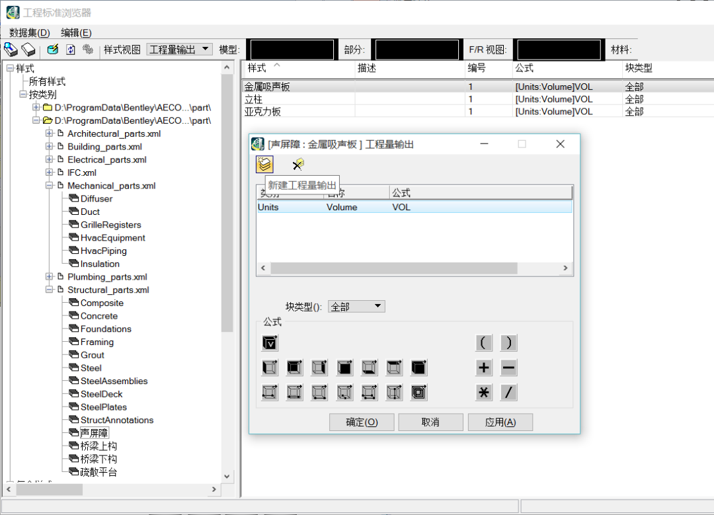
Task: Insert the Volume (V) formula icon
Action: click(x=270, y=342)
